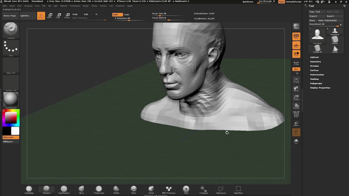Open the Alpha Off selector
The height and width of the screenshot is (196, 349).
click(11, 66)
